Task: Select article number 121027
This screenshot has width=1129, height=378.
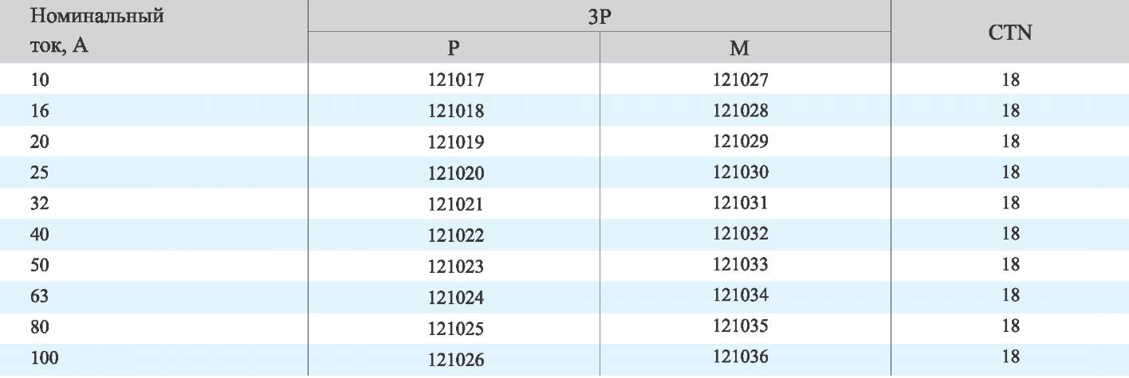Action: pyautogui.click(x=741, y=79)
